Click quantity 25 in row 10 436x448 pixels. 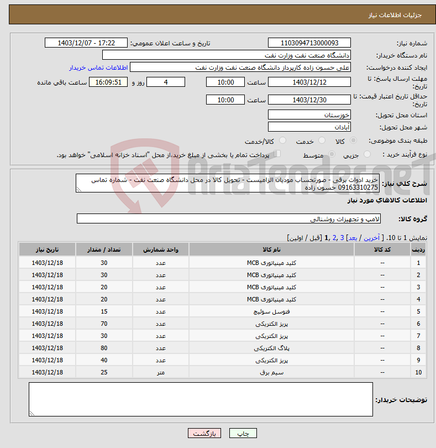pyautogui.click(x=104, y=372)
